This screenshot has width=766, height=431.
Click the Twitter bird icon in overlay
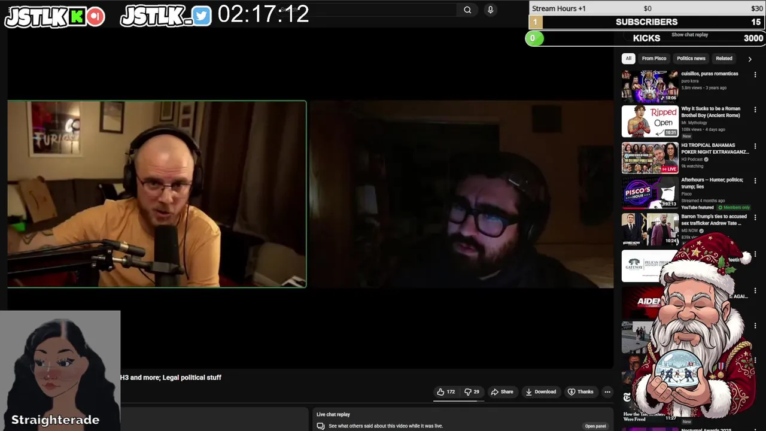202,16
